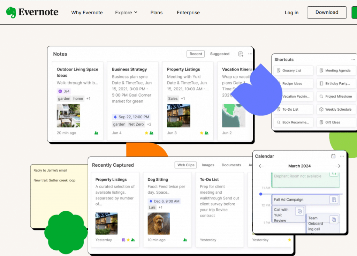Click 'Reply to Jamie's email' on sticky note

point(50,170)
